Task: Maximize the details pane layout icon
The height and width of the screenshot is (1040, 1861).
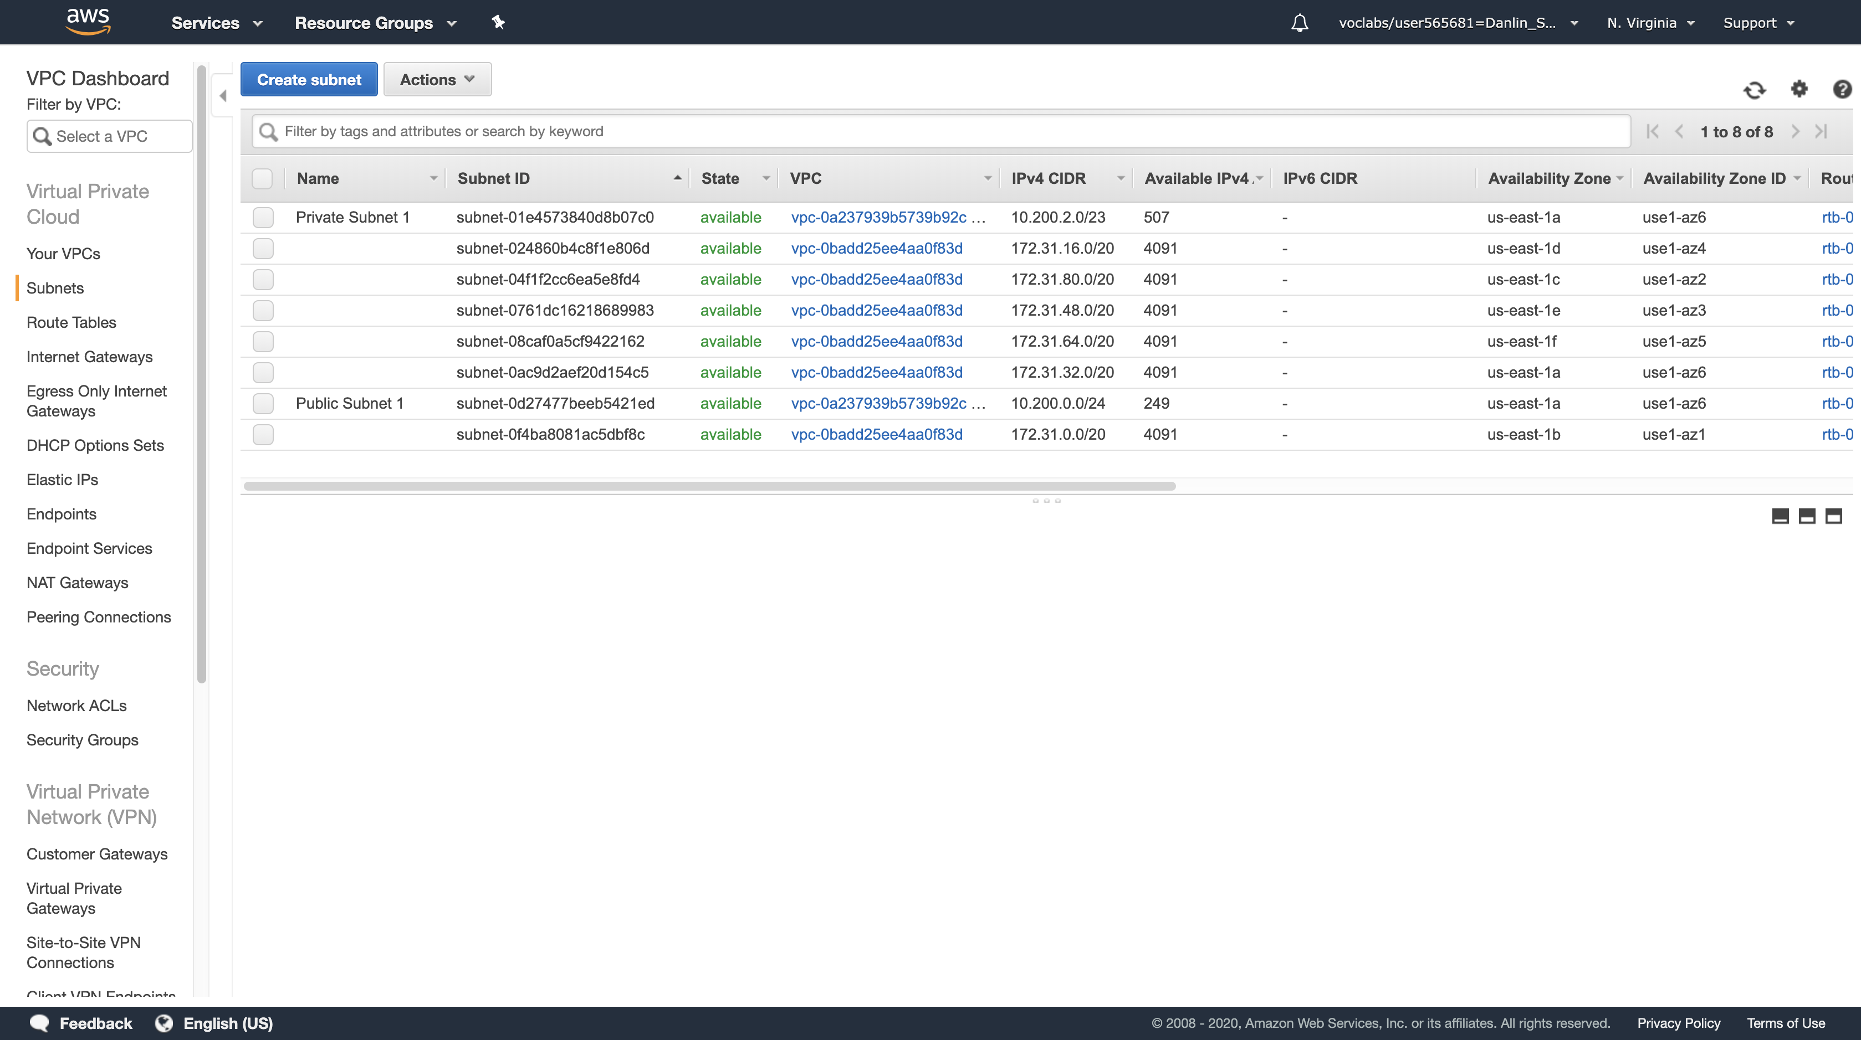Action: click(x=1833, y=516)
